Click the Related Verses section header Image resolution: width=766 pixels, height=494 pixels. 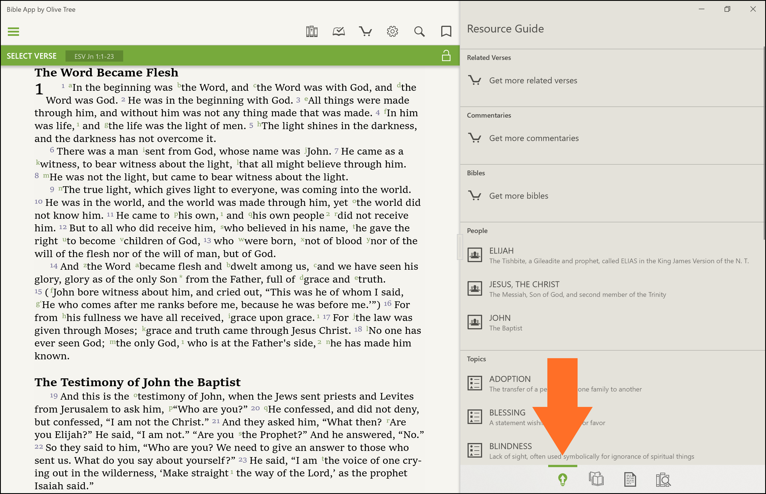pyautogui.click(x=489, y=58)
